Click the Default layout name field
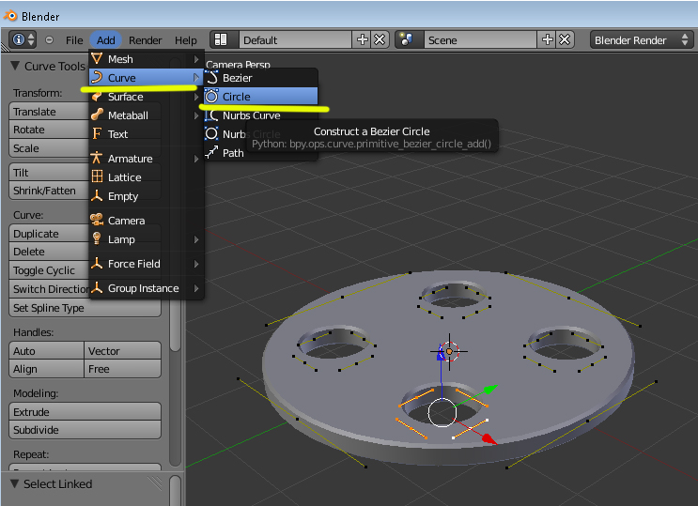The width and height of the screenshot is (698, 506). [296, 40]
